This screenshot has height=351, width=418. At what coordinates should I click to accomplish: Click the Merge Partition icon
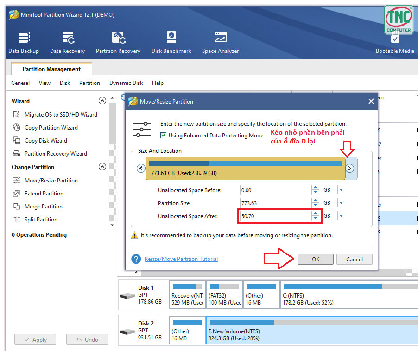tap(17, 207)
